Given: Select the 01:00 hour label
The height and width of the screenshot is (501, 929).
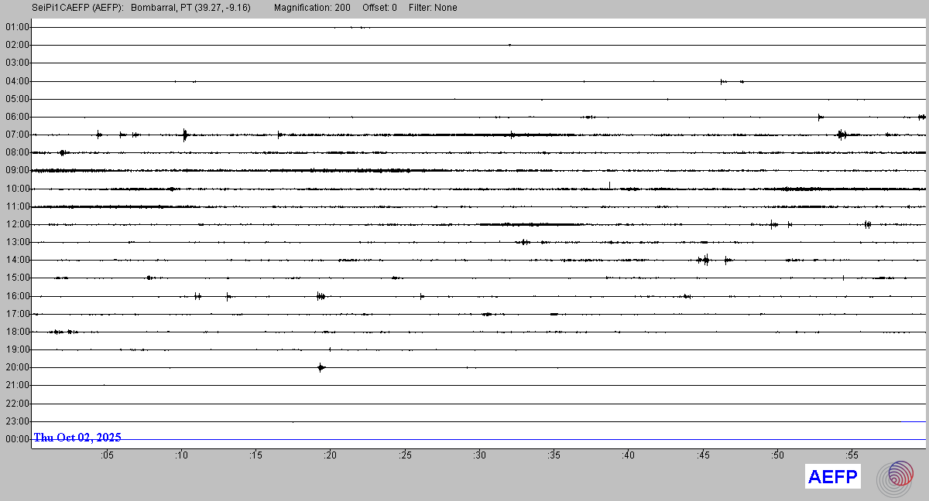Looking at the screenshot, I should click(17, 27).
